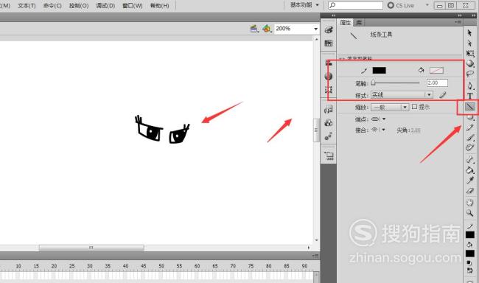Click the stroke width 2.00 input field

pyautogui.click(x=437, y=83)
